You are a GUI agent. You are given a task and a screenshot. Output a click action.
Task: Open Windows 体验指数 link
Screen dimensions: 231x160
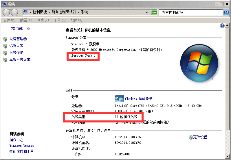(x=139, y=98)
